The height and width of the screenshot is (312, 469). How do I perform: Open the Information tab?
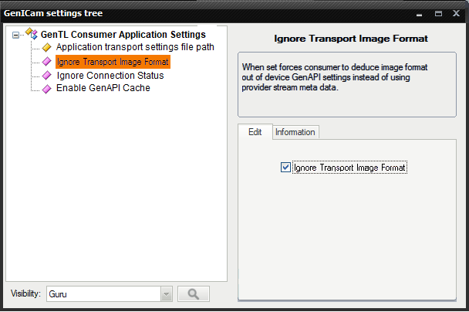point(295,132)
